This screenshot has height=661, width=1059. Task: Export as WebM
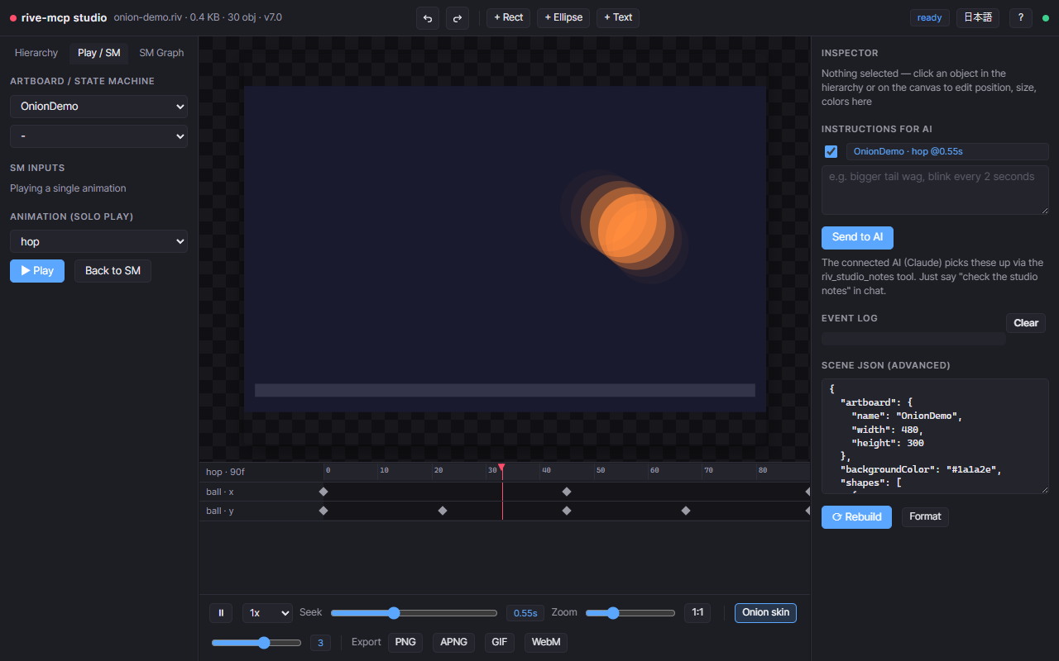click(x=546, y=642)
